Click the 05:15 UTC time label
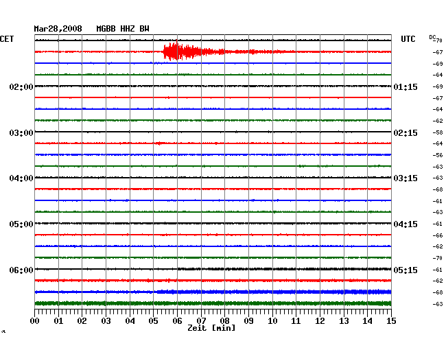Viewport: 446px width, 339px height. [406, 270]
